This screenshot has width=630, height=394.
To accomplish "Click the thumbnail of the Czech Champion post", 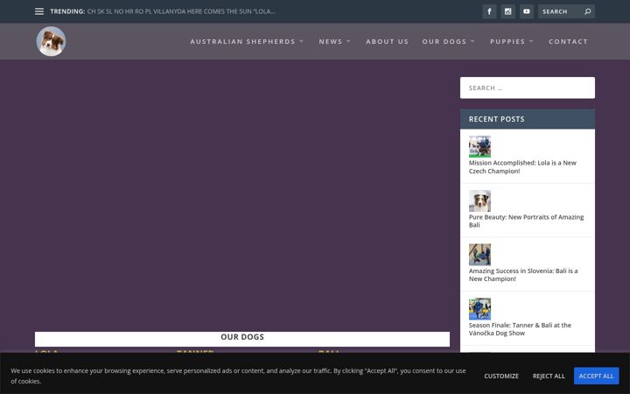I will pyautogui.click(x=479, y=146).
